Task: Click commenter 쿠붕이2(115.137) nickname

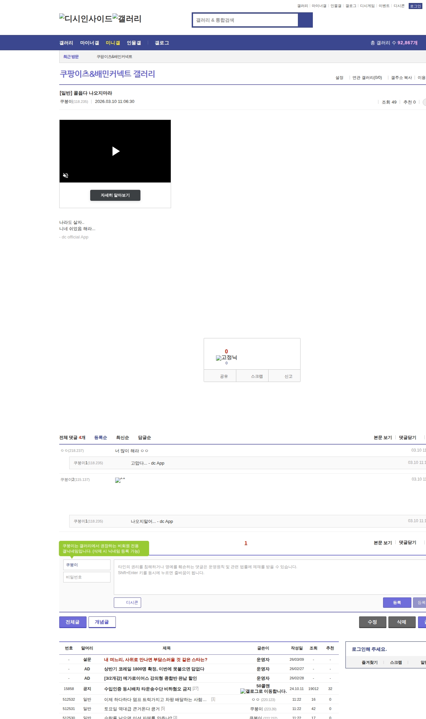Action: (x=75, y=480)
